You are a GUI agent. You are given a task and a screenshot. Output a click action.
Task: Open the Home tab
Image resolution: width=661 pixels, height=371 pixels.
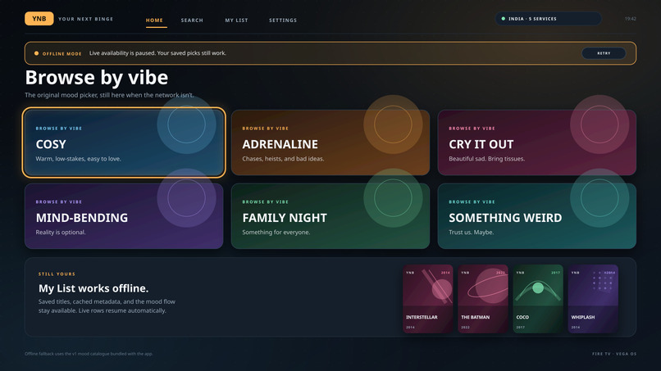154,20
